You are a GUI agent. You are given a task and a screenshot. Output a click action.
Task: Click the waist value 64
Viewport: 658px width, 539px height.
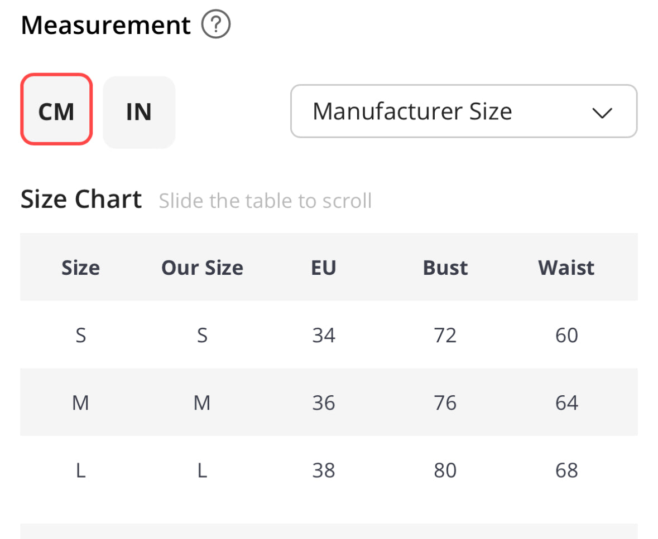(x=566, y=403)
